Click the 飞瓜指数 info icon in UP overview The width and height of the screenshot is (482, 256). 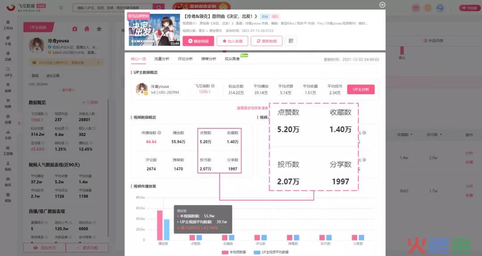click(x=213, y=86)
